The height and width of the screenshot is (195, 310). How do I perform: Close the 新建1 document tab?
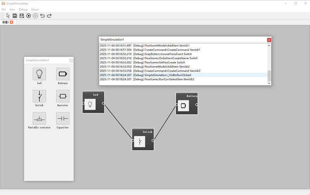tap(12, 22)
